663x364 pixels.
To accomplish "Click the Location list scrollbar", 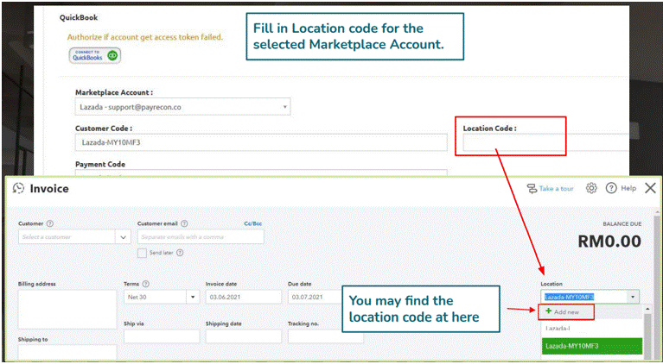I will coord(648,333).
